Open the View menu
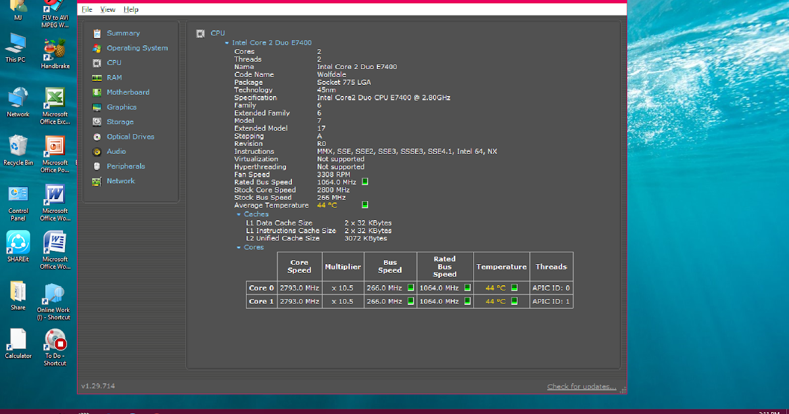The width and height of the screenshot is (789, 414). 108,10
